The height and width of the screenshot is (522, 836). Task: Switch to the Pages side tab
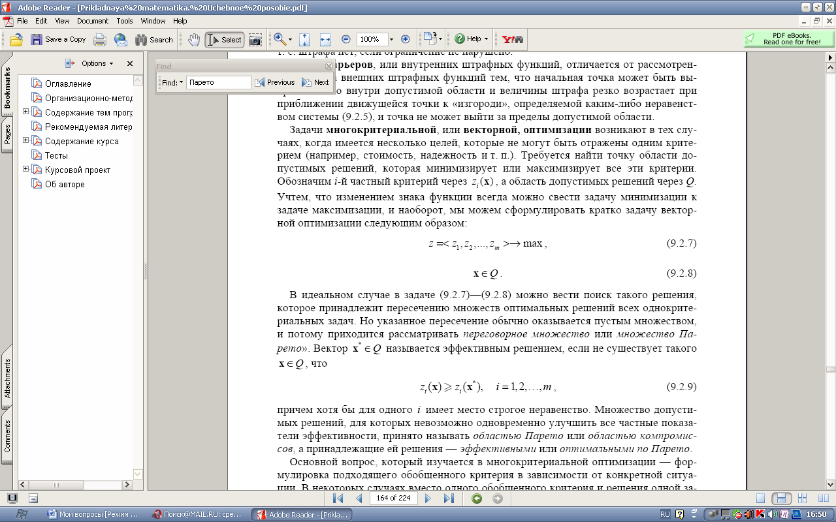point(7,134)
